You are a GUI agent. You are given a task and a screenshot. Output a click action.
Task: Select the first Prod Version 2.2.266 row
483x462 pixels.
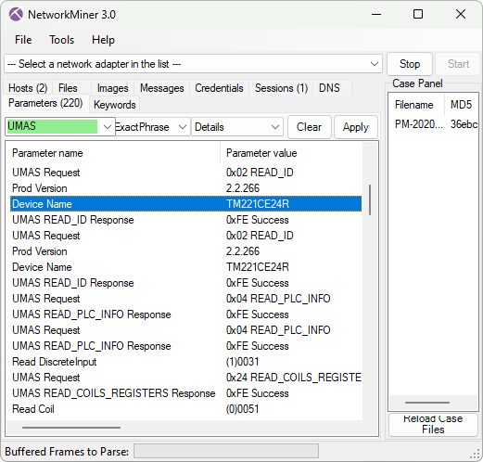tap(185, 188)
